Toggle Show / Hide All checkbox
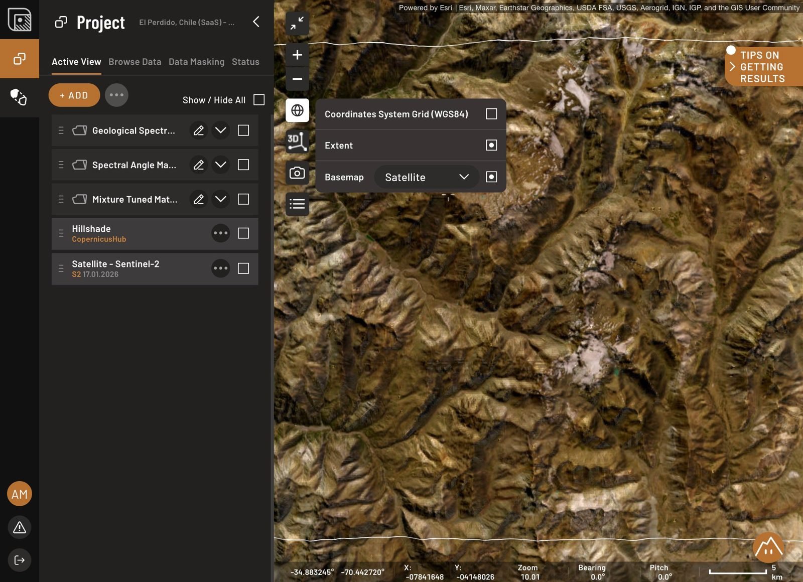The width and height of the screenshot is (803, 582). [259, 100]
